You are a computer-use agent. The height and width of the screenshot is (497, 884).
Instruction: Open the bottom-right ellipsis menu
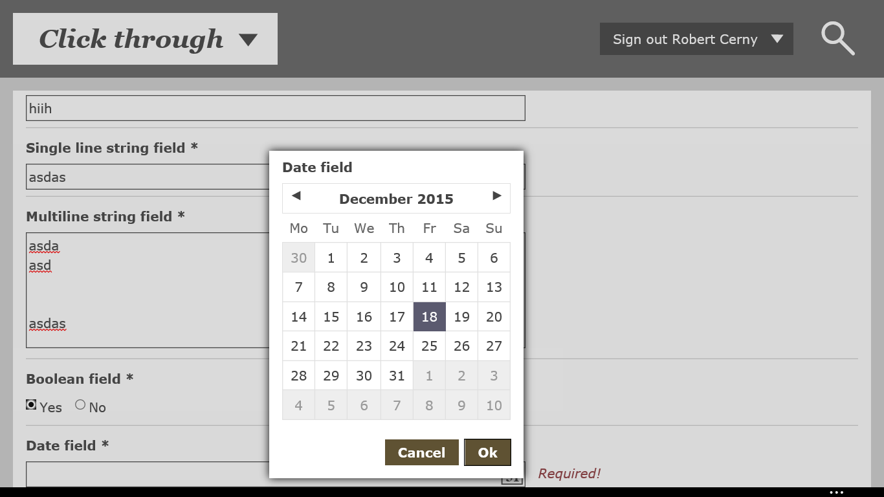[x=836, y=492]
